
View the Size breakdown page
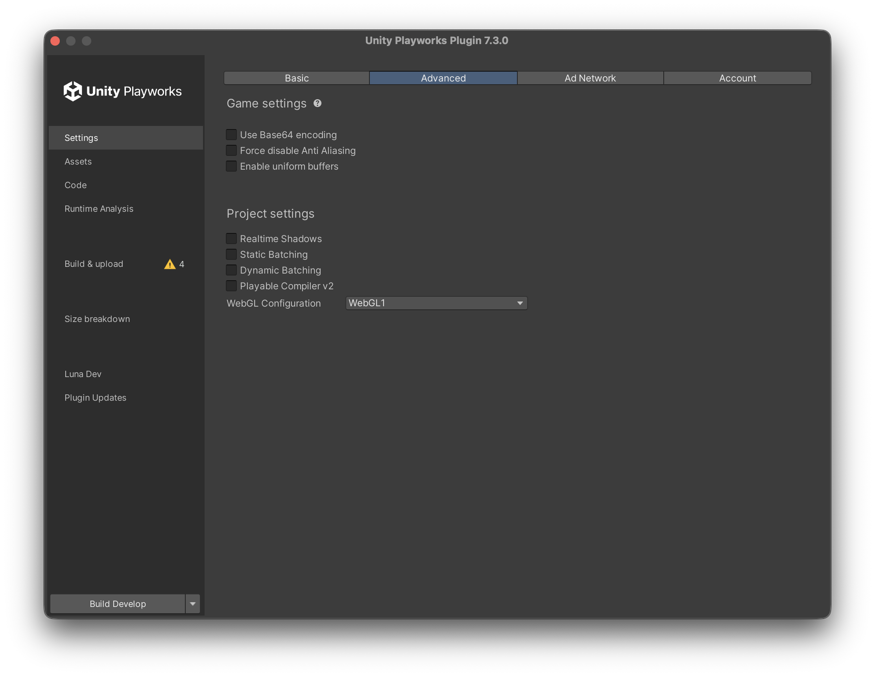[126, 319]
